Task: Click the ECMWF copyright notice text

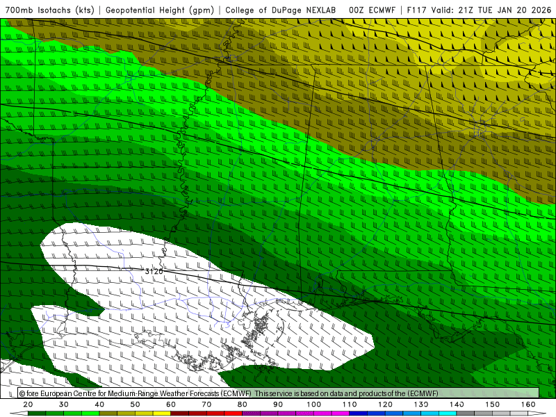Action: pyautogui.click(x=229, y=393)
